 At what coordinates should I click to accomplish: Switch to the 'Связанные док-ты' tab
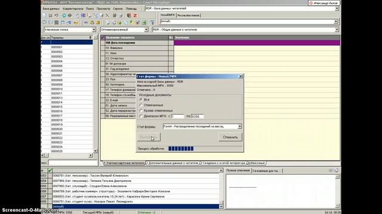[267, 171]
